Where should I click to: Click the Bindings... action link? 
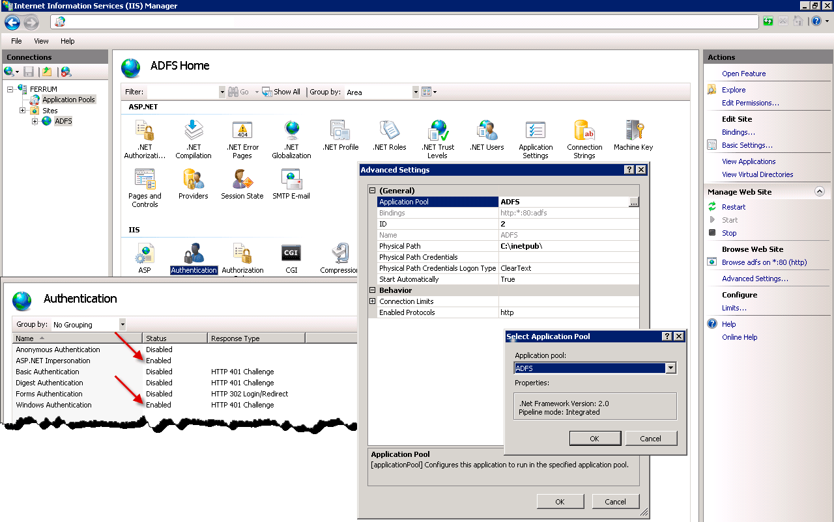tap(738, 132)
